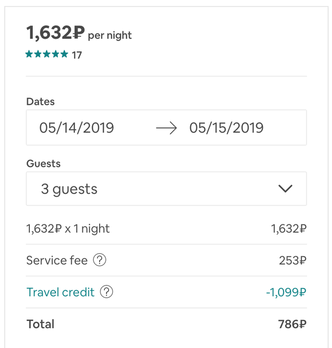Click the arrow between the dates
Screen dimensions: 332x348
pyautogui.click(x=166, y=128)
